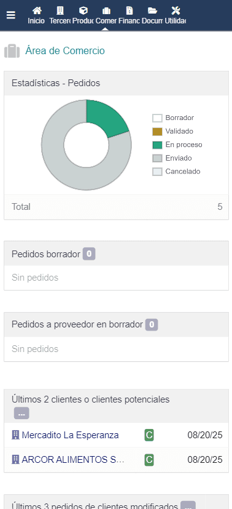The height and width of the screenshot is (509, 232).
Task: Open Utilidades tools icon
Action: click(176, 10)
